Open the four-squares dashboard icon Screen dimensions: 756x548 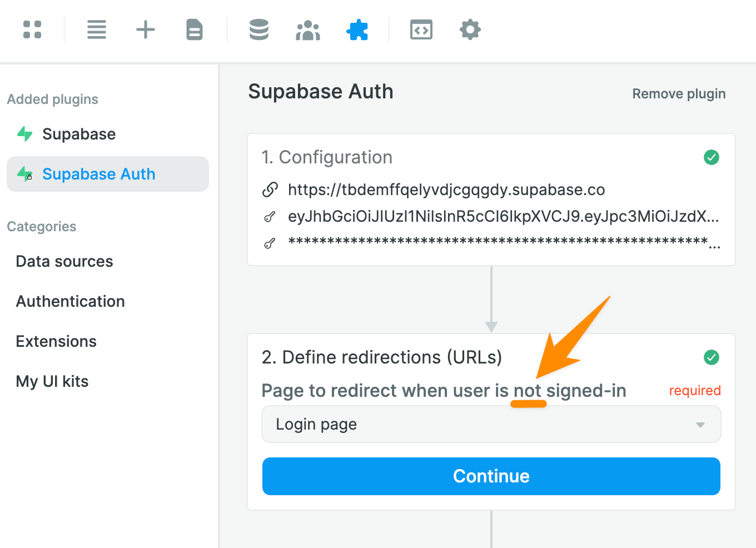tap(32, 29)
